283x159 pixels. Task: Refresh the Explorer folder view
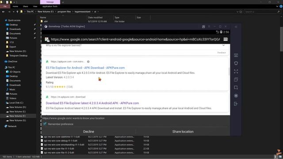[241, 12]
